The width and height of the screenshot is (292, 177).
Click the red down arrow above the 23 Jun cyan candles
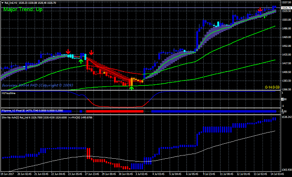[68, 52]
